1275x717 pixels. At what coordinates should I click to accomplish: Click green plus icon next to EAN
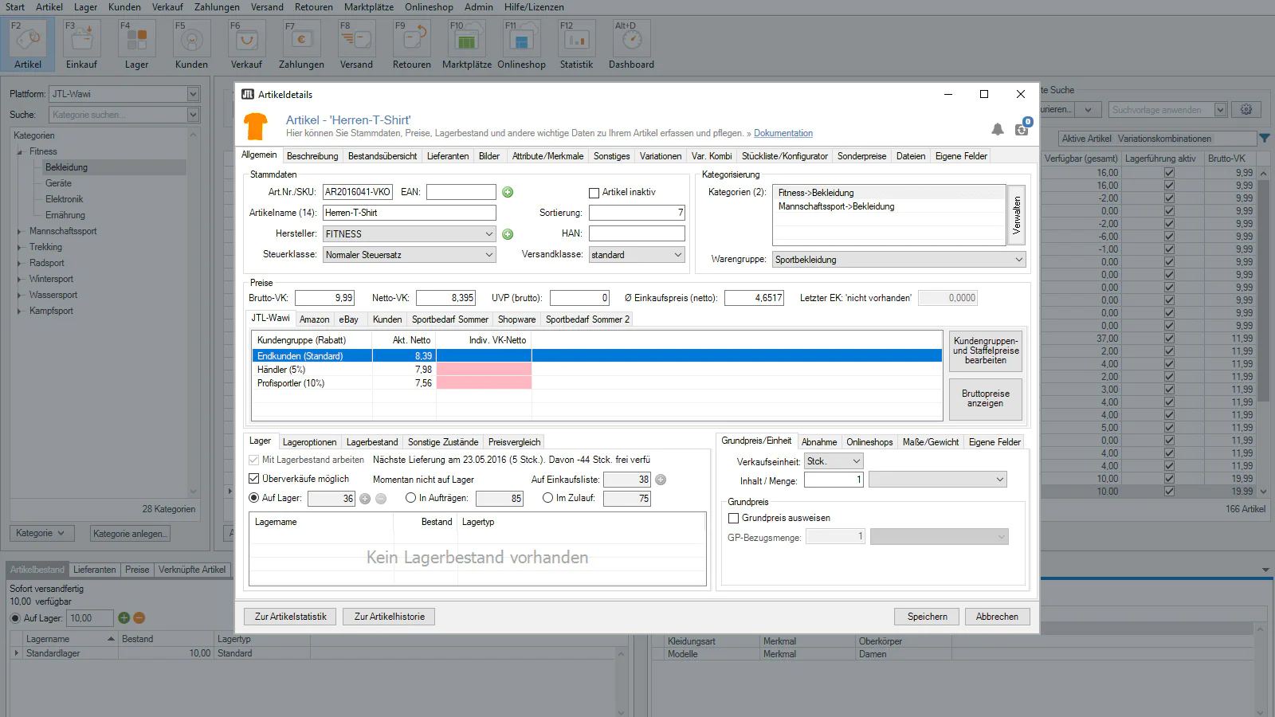[508, 192]
